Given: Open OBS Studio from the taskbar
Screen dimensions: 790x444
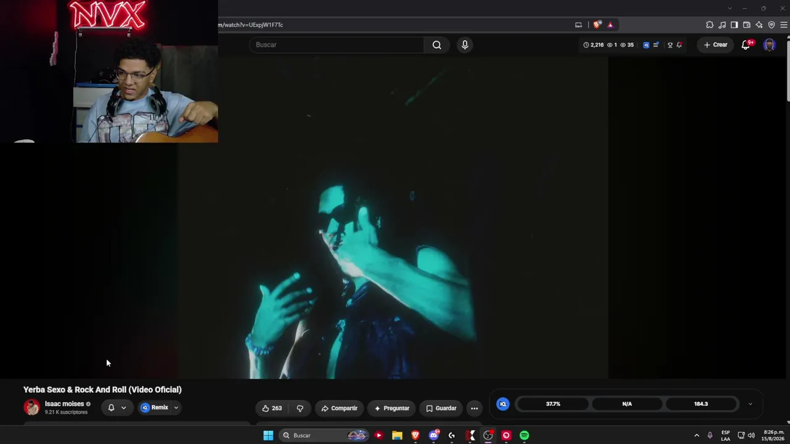Looking at the screenshot, I should click(x=488, y=435).
